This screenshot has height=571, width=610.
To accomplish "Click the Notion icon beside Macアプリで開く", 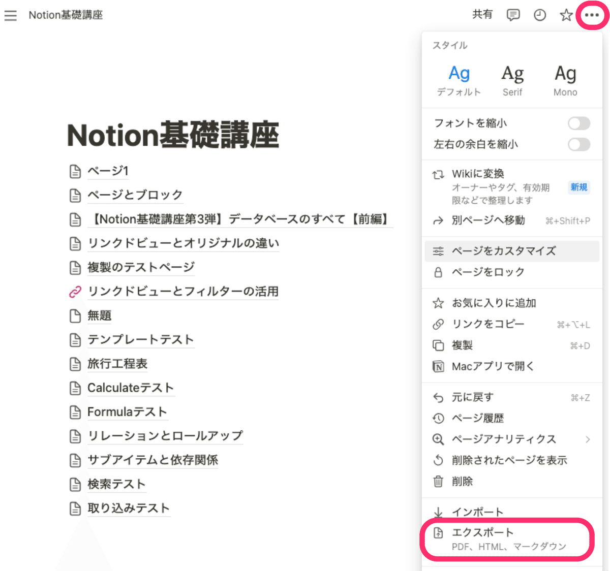I will (x=438, y=366).
